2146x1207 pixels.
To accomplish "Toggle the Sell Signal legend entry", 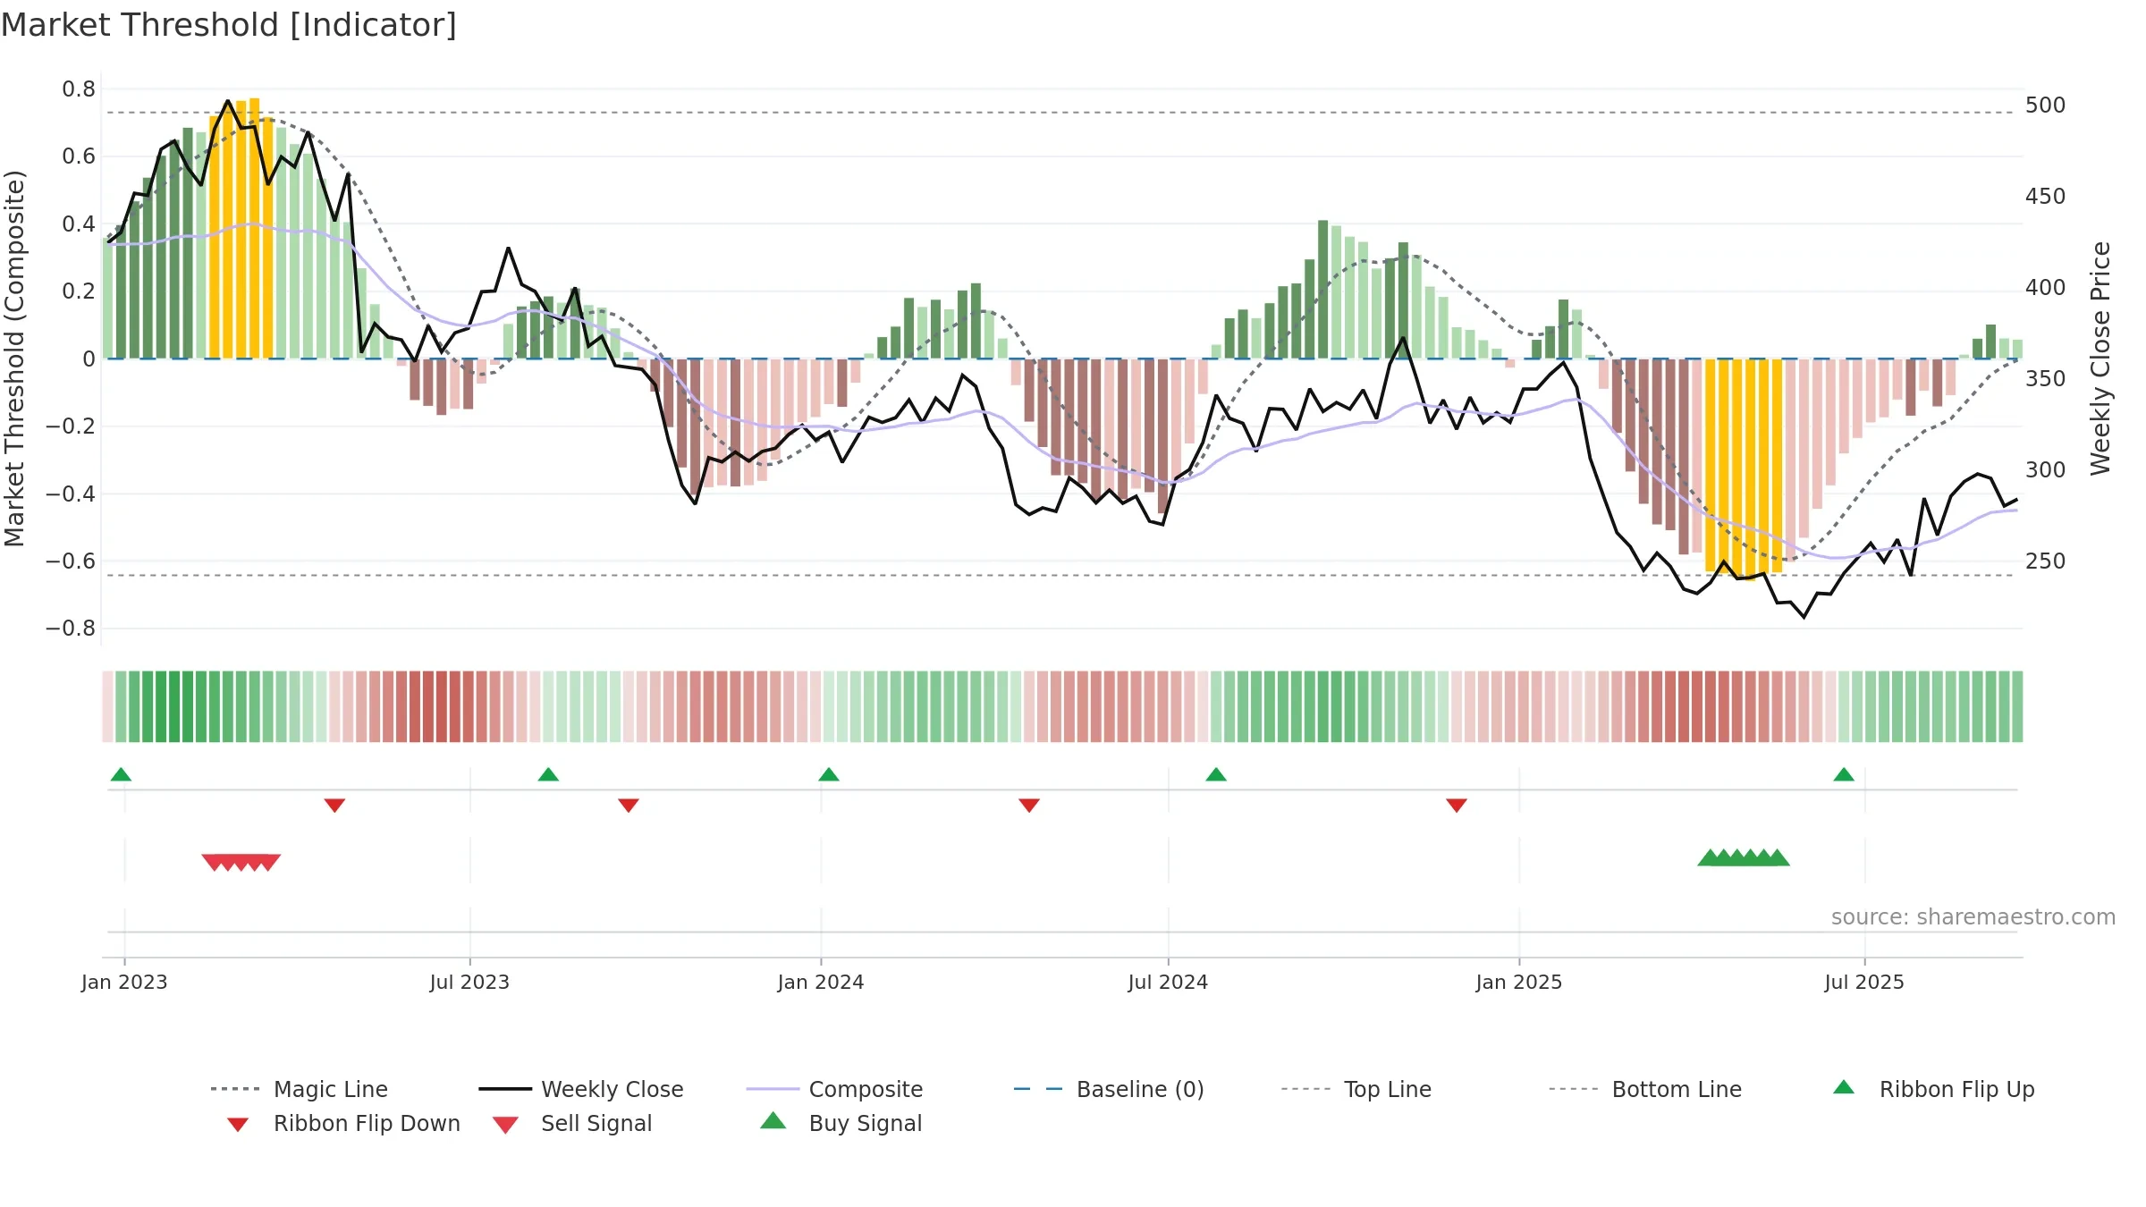I will pos(572,1123).
